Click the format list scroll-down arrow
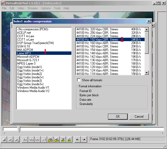 (147, 73)
